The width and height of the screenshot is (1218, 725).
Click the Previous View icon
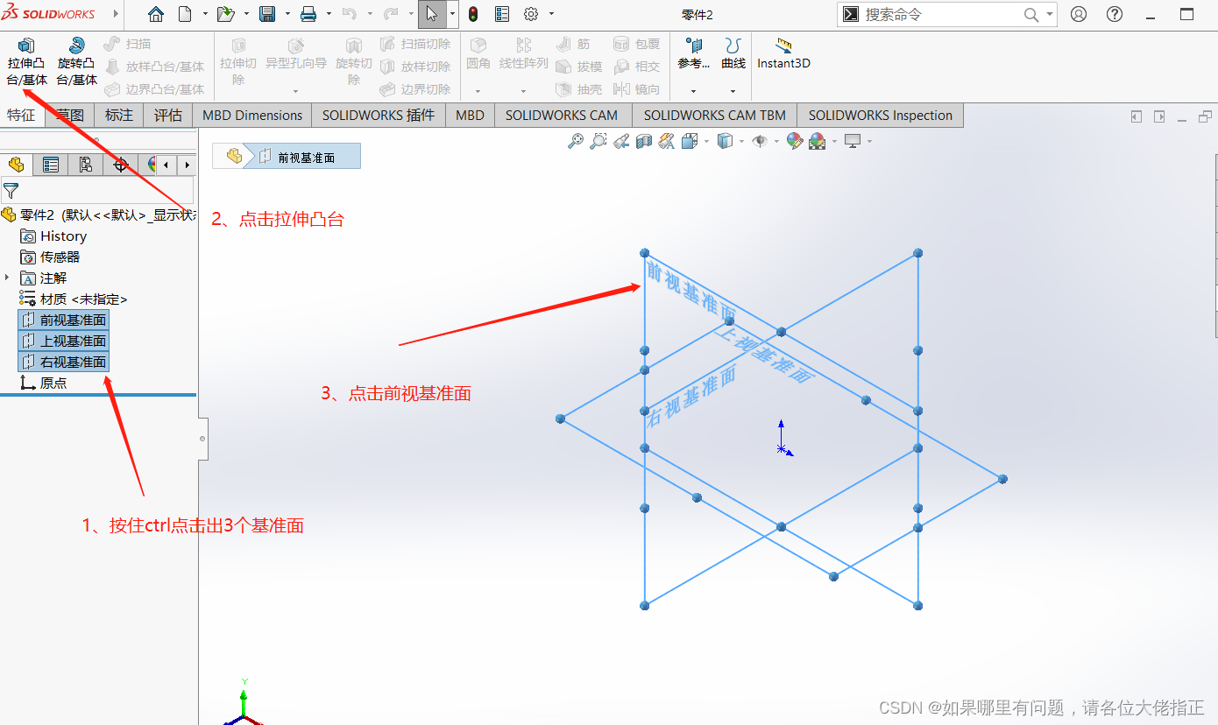621,141
